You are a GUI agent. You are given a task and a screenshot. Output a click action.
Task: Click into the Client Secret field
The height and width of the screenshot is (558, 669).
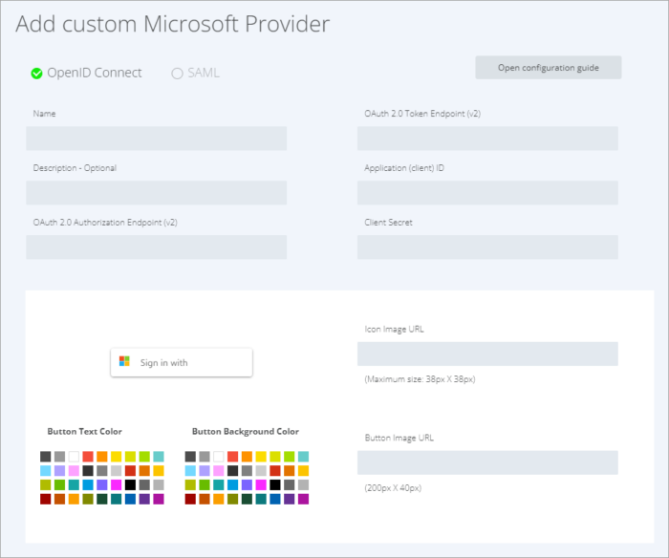487,247
